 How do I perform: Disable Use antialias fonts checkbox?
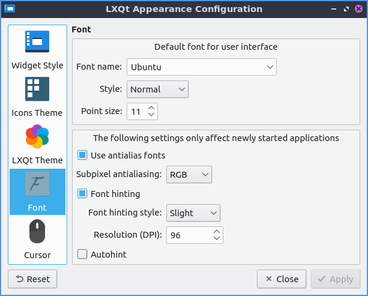pyautogui.click(x=83, y=156)
